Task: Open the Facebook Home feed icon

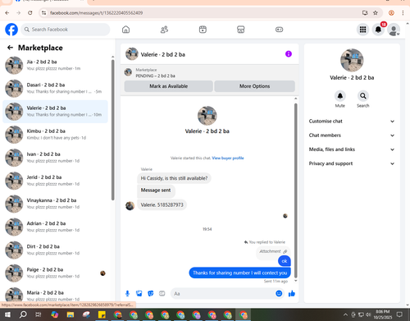Action: tap(125, 30)
